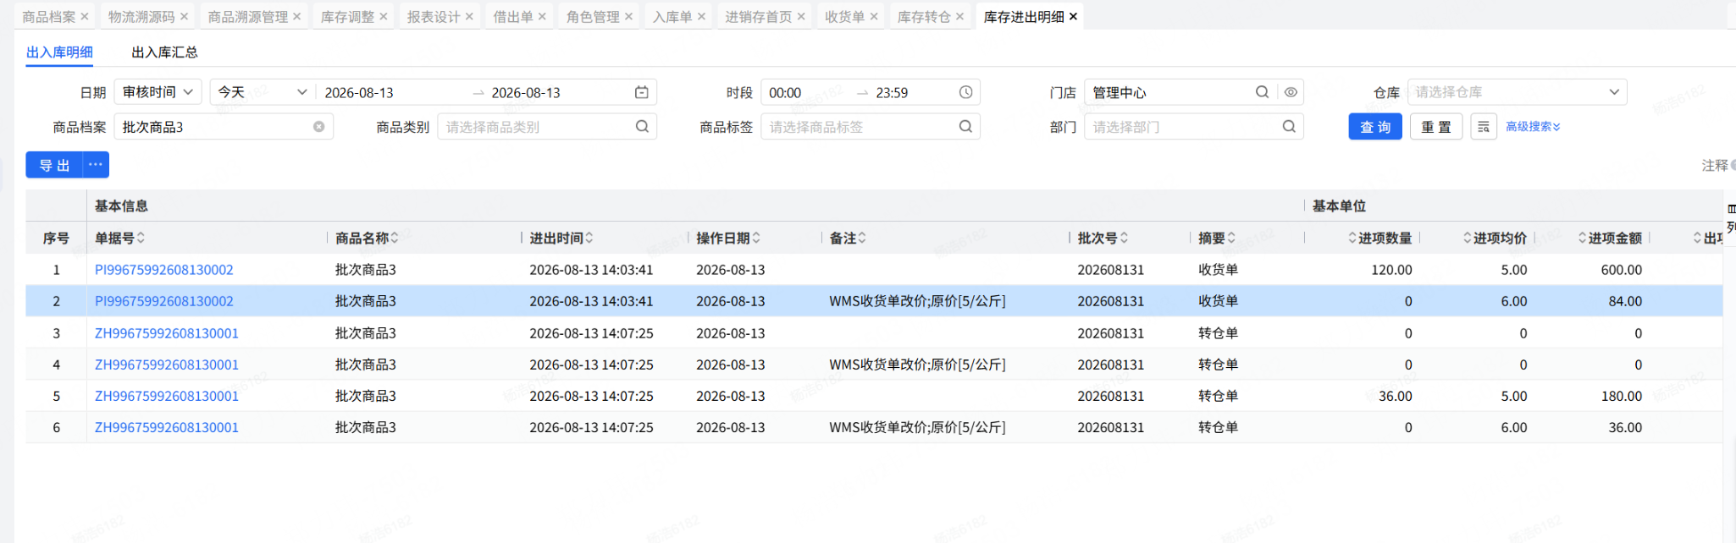Close the 物流溯源码 tab
The width and height of the screenshot is (1736, 543).
tap(184, 17)
